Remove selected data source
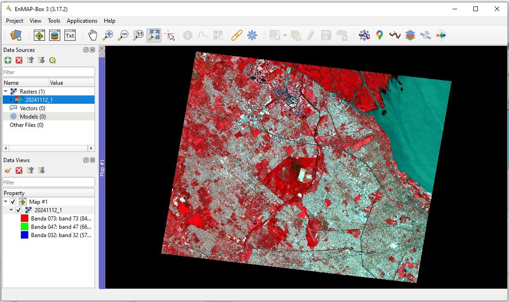 pyautogui.click(x=19, y=60)
